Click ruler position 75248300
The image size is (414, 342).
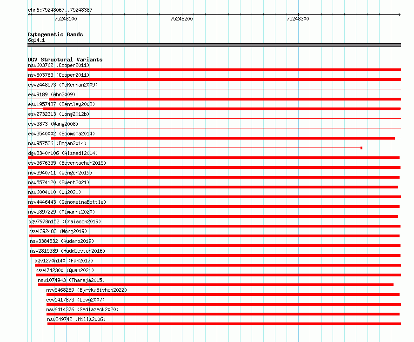(298, 19)
